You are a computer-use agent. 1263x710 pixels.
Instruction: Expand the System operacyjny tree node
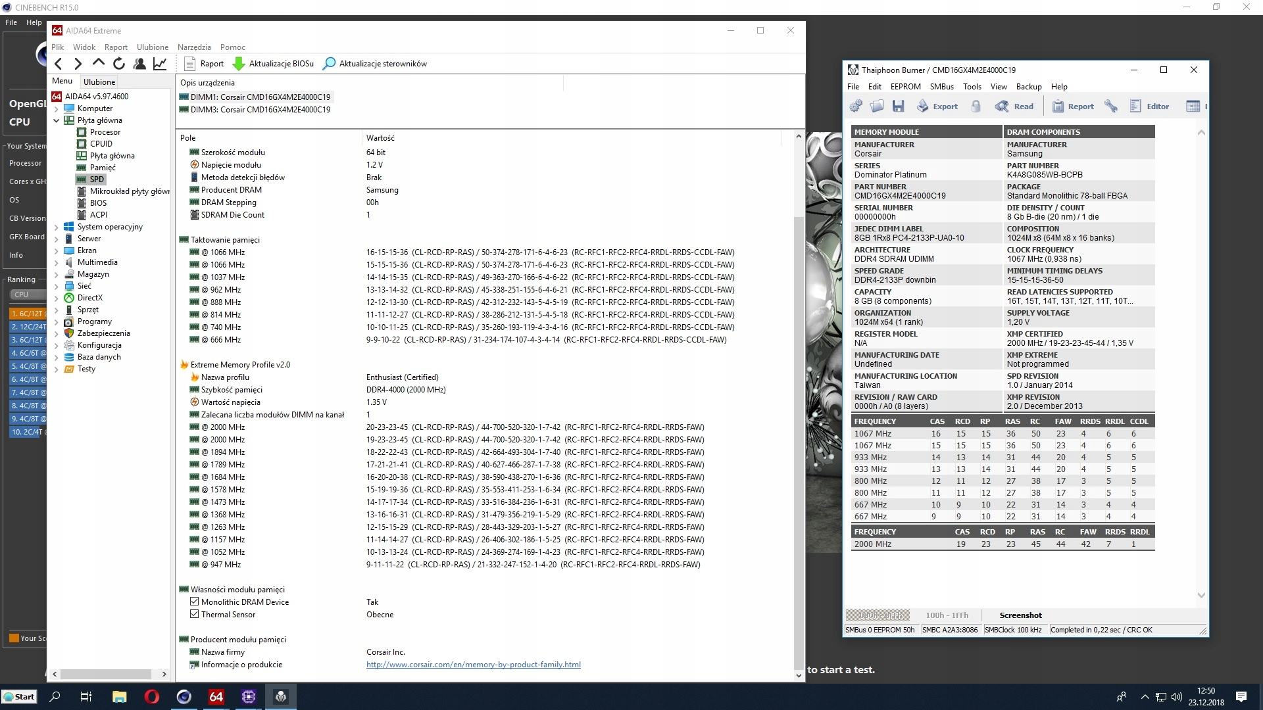click(x=57, y=227)
